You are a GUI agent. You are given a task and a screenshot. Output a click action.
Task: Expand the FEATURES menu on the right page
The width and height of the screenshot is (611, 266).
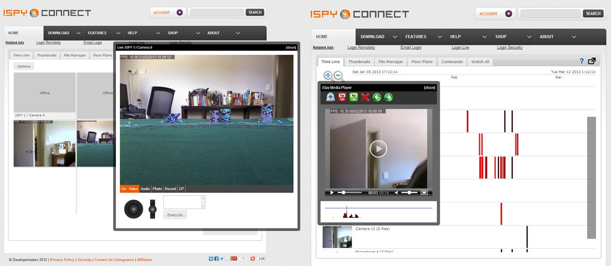(421, 37)
